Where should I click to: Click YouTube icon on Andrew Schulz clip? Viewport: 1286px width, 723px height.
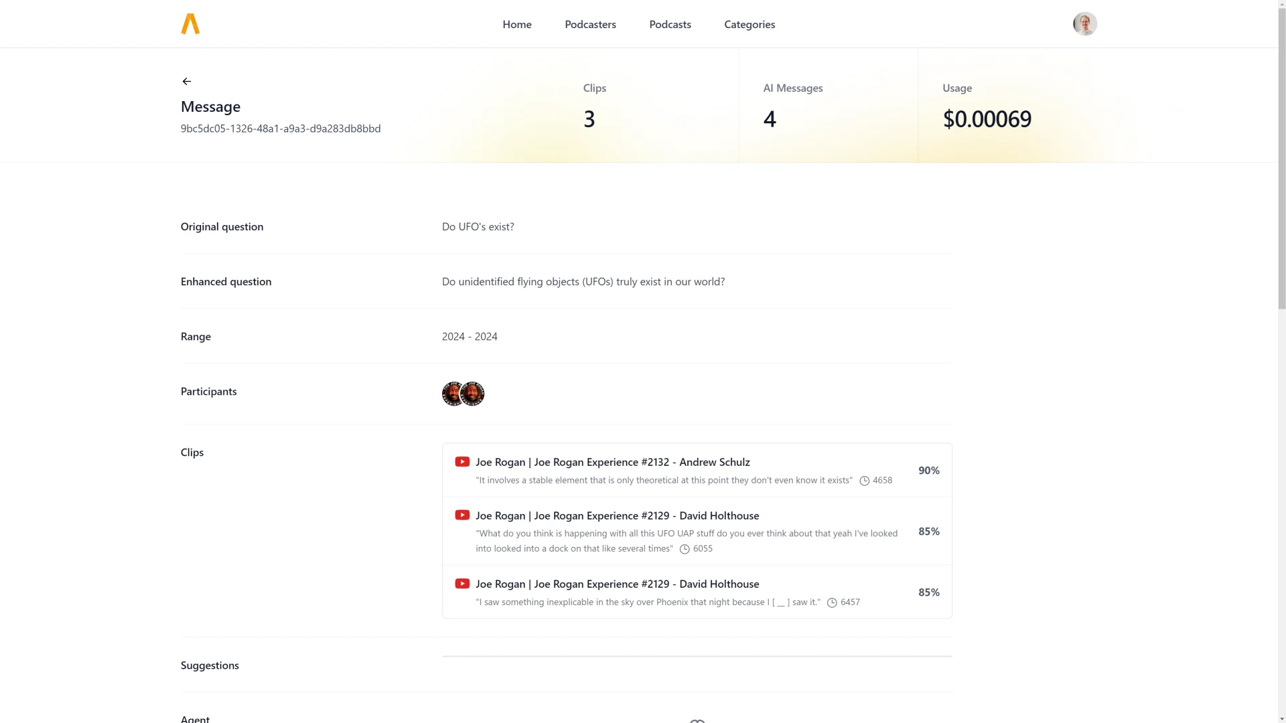[462, 462]
